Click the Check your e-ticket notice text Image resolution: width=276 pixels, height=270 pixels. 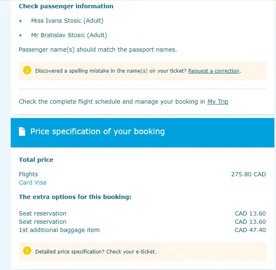96,251
